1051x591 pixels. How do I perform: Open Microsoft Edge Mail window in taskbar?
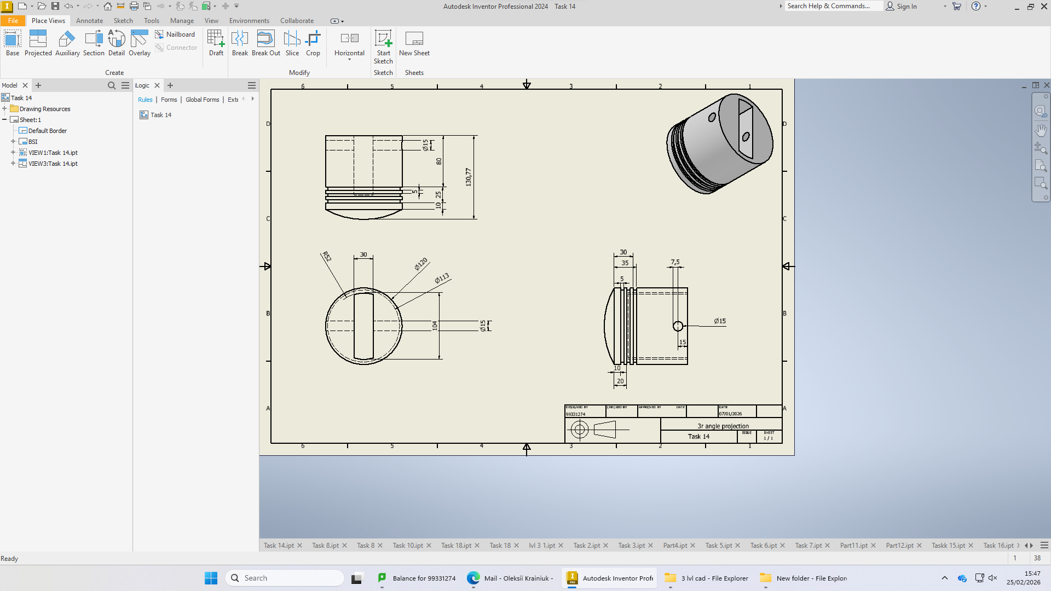[x=510, y=578]
